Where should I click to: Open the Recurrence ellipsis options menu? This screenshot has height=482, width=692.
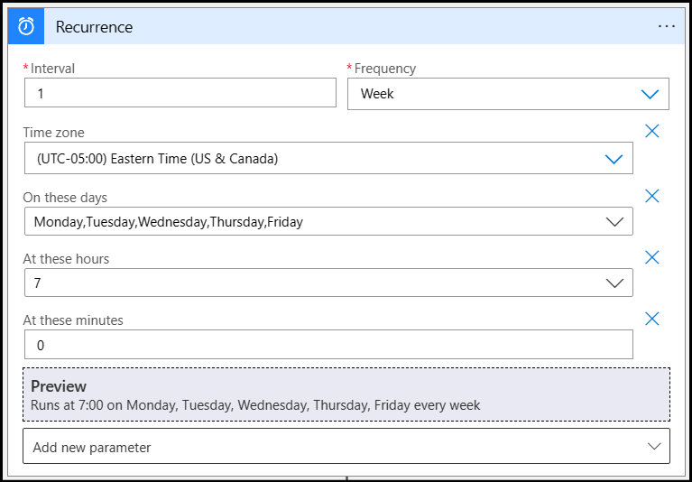pos(667,26)
